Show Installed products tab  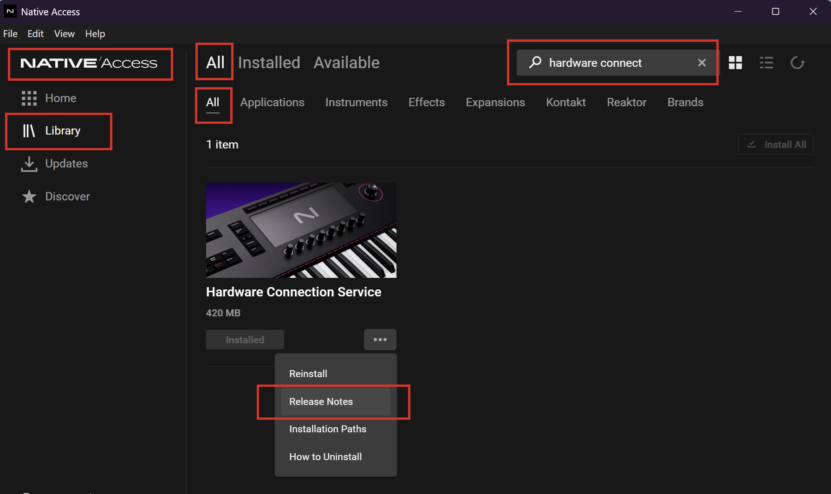269,63
